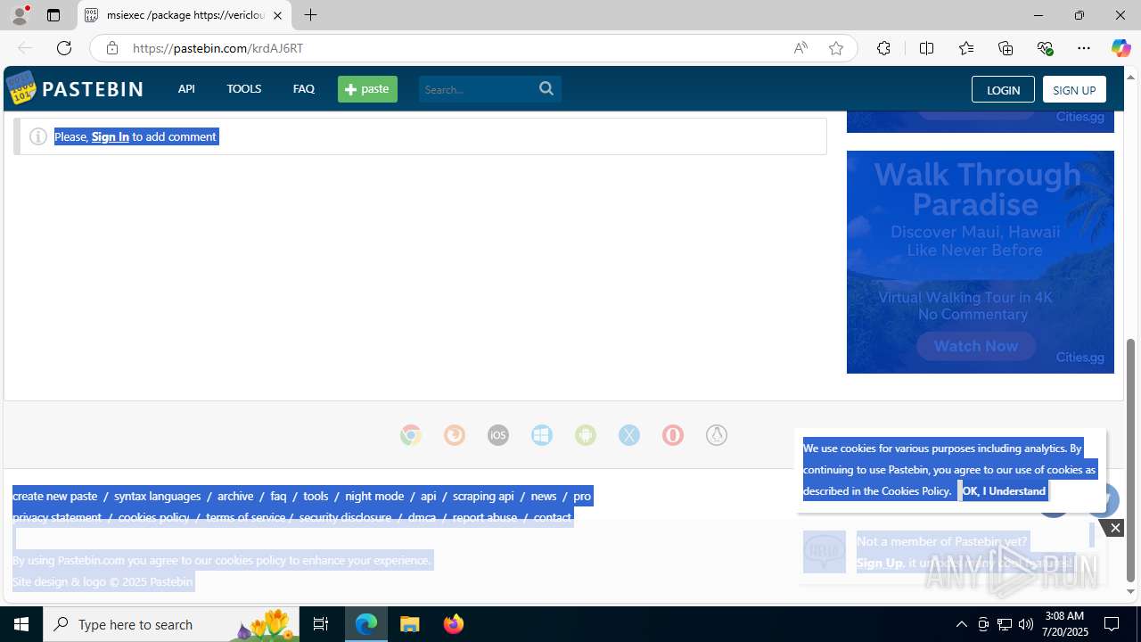Click OK, I Understand cookies button
The height and width of the screenshot is (642, 1141).
tap(1004, 490)
